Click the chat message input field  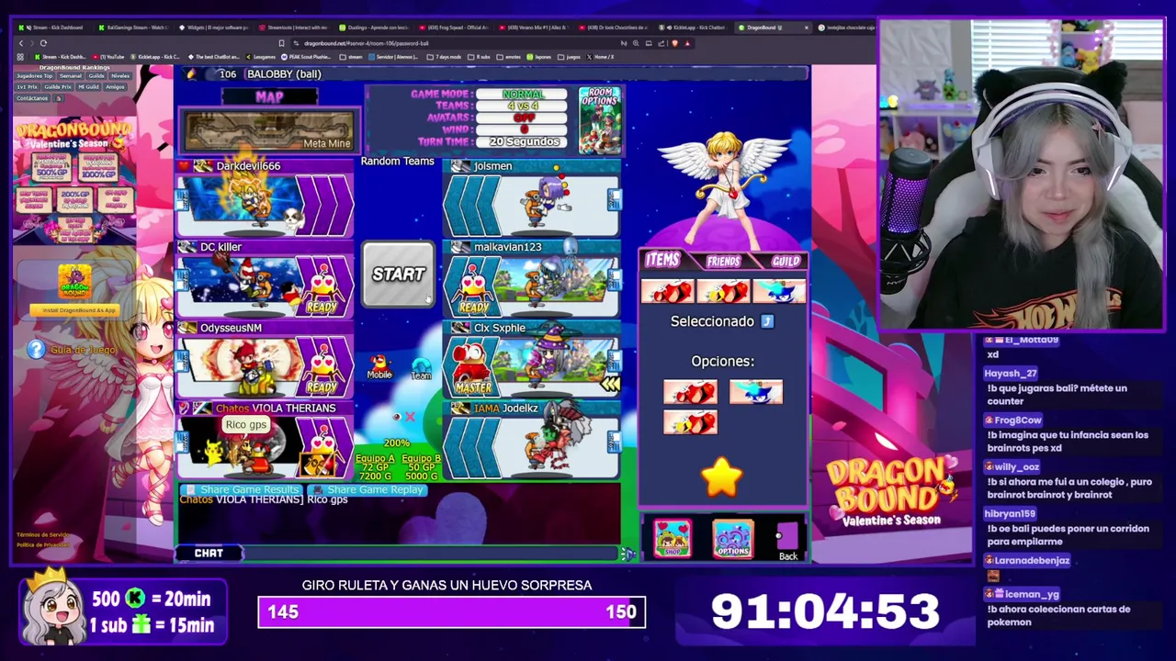click(432, 554)
